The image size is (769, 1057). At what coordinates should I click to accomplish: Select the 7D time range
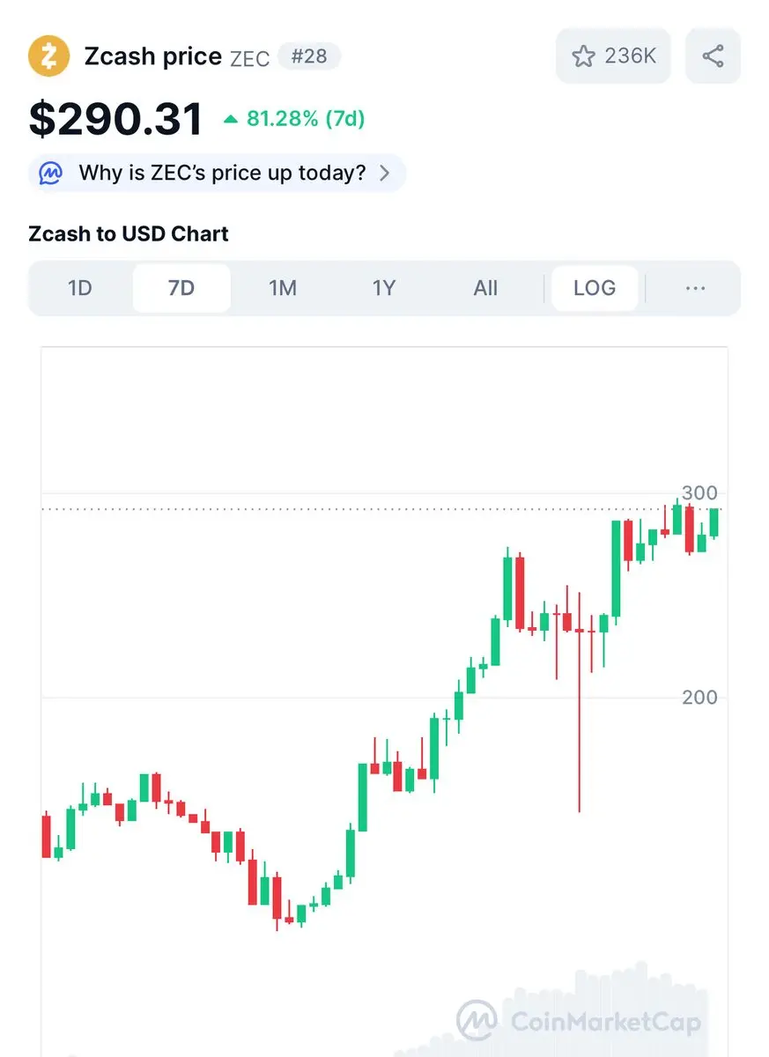pyautogui.click(x=181, y=288)
